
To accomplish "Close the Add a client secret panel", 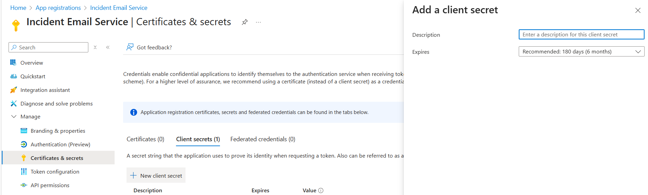I will click(x=637, y=11).
